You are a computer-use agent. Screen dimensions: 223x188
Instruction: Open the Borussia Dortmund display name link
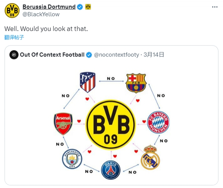click(49, 7)
